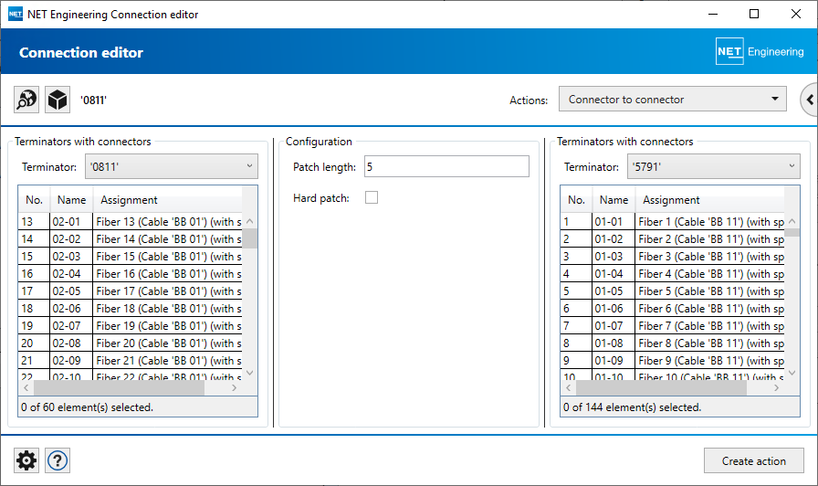The height and width of the screenshot is (486, 818).
Task: Select left row 13 named 02-01
Action: click(x=131, y=221)
